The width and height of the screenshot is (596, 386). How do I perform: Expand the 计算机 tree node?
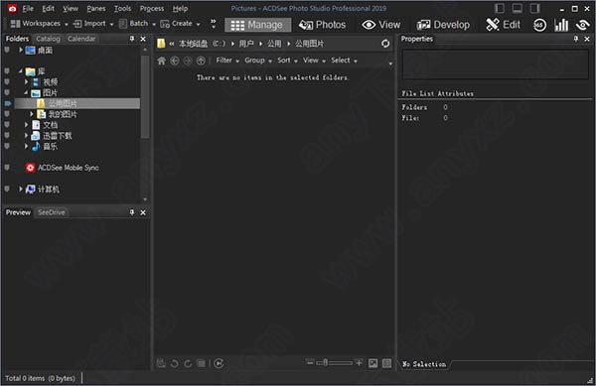click(x=21, y=189)
